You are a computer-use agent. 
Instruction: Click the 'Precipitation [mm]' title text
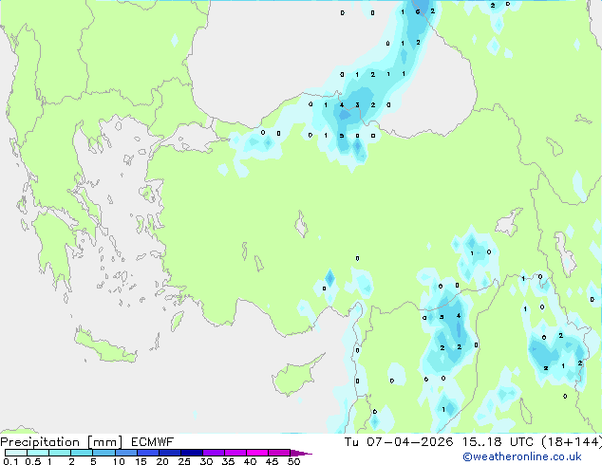62,442
